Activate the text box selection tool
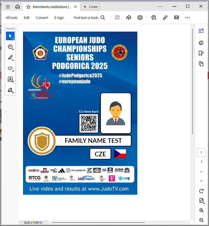Image resolution: width=209 pixels, height=226 pixels. 10,79
